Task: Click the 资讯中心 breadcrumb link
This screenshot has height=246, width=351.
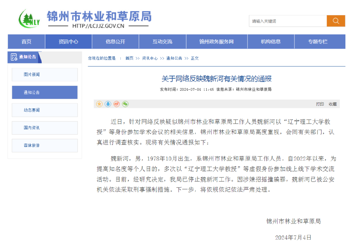Action: click(150, 58)
